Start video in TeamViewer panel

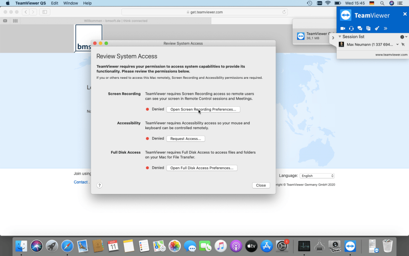(343, 28)
